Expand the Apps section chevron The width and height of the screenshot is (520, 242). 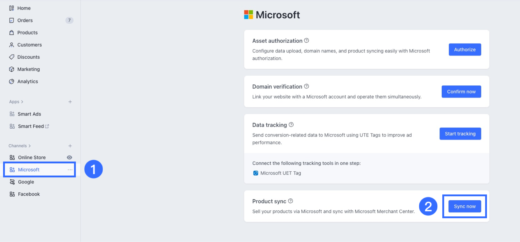22,102
